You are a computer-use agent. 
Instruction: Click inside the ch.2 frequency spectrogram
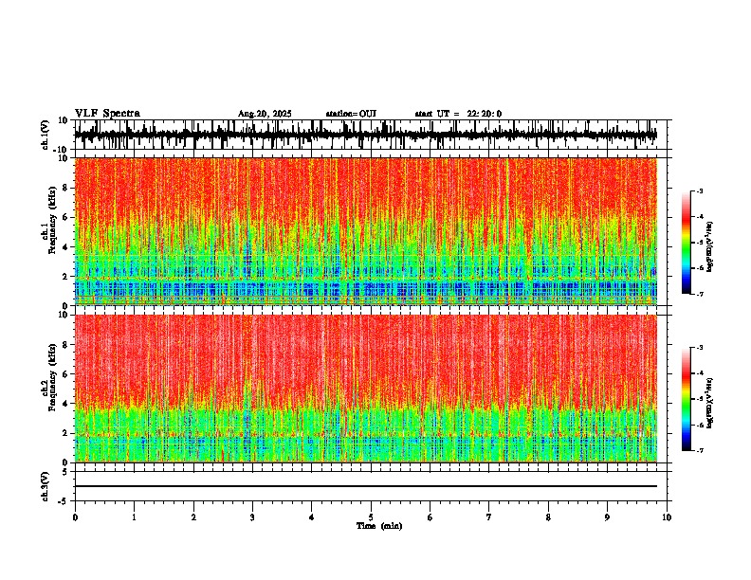tap(365, 389)
